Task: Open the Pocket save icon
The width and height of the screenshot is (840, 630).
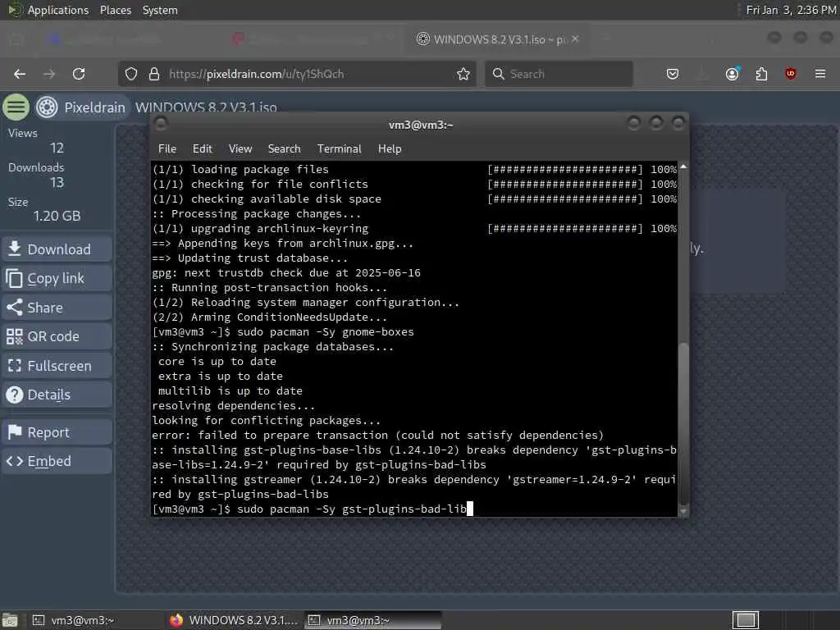Action: pos(673,74)
